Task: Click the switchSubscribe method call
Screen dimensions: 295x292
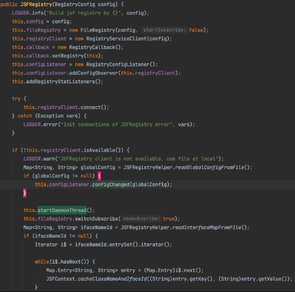Action: [96, 219]
